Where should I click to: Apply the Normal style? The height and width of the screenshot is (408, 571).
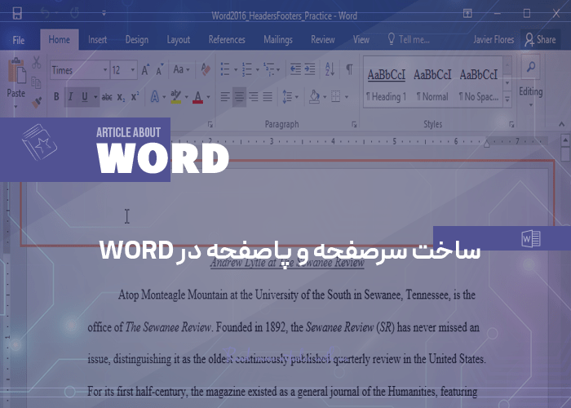point(432,85)
